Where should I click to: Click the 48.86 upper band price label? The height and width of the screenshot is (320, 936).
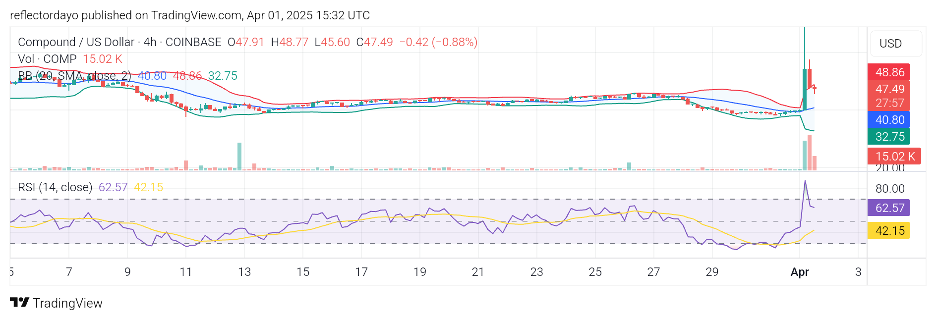(890, 72)
